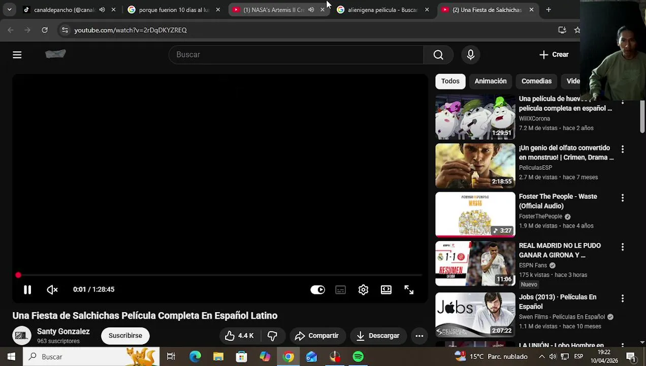Open options for Jobs (2013) video
The width and height of the screenshot is (646, 366).
pos(622,298)
